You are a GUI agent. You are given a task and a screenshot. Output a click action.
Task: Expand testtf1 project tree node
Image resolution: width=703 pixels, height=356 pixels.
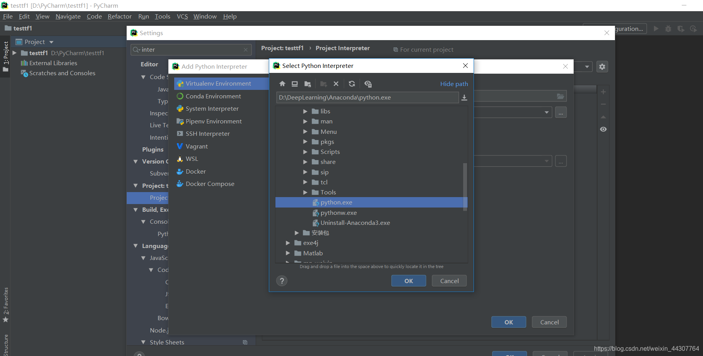pyautogui.click(x=15, y=53)
